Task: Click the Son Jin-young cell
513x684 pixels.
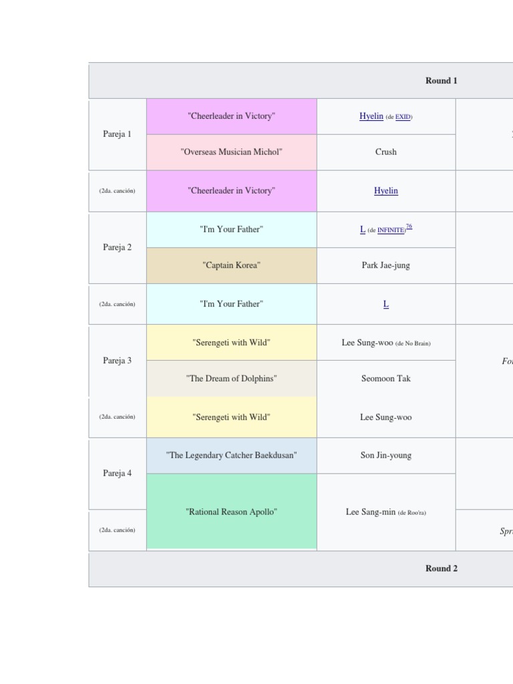Action: click(x=385, y=456)
